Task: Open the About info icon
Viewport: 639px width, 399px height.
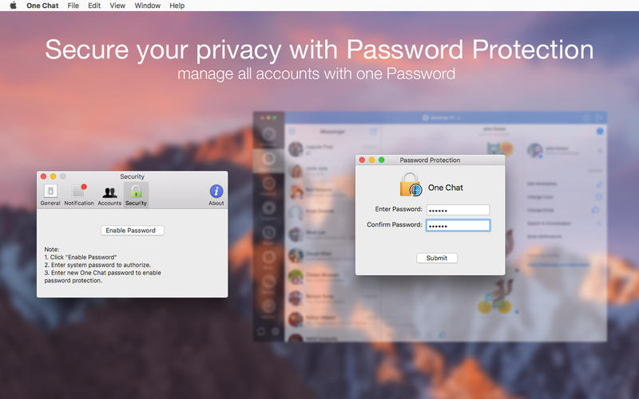Action: pos(216,192)
